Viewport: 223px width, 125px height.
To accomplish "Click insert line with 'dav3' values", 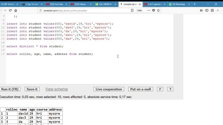I will (59, 27).
